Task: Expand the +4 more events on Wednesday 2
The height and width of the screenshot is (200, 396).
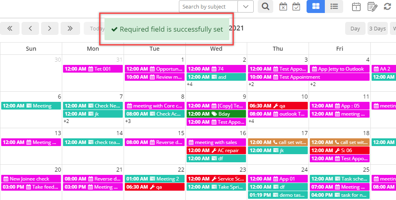Action: coord(190,84)
